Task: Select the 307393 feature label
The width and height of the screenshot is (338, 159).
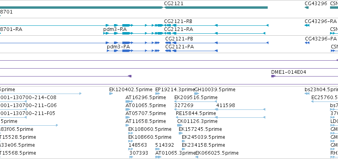Action: [139, 153]
